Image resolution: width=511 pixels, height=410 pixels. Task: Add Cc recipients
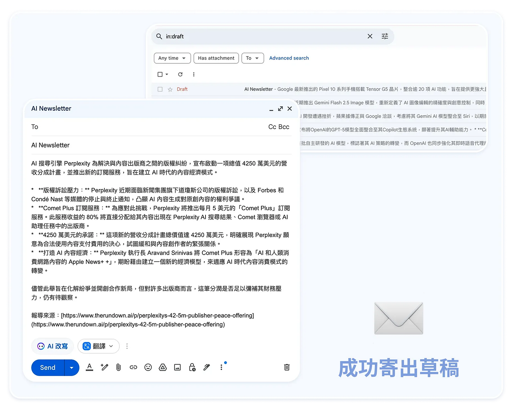pyautogui.click(x=272, y=127)
